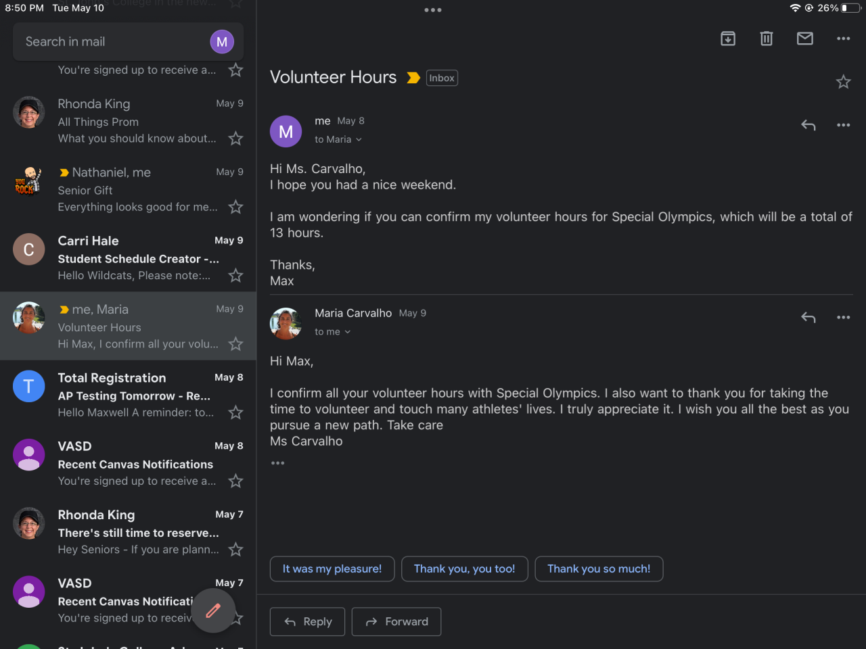This screenshot has width=866, height=649.
Task: Expand recipient details "to Maria"
Action: coord(338,139)
